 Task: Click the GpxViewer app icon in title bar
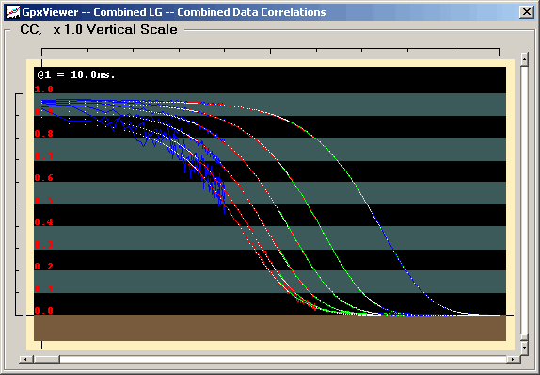13,12
